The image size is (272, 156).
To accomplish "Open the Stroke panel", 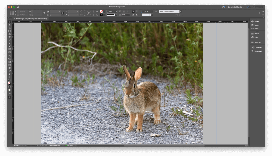I will coord(257,34).
